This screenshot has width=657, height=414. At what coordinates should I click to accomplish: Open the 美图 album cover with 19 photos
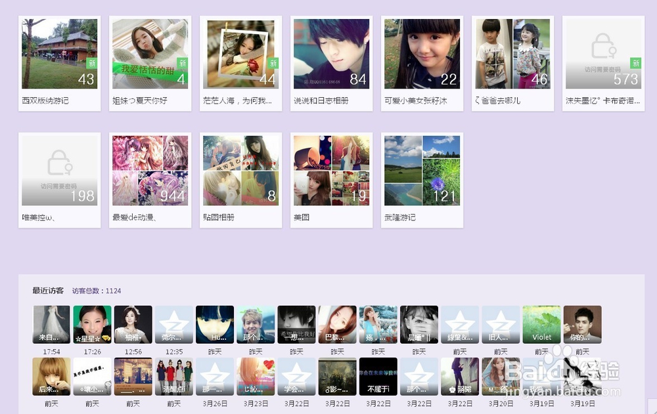[331, 171]
